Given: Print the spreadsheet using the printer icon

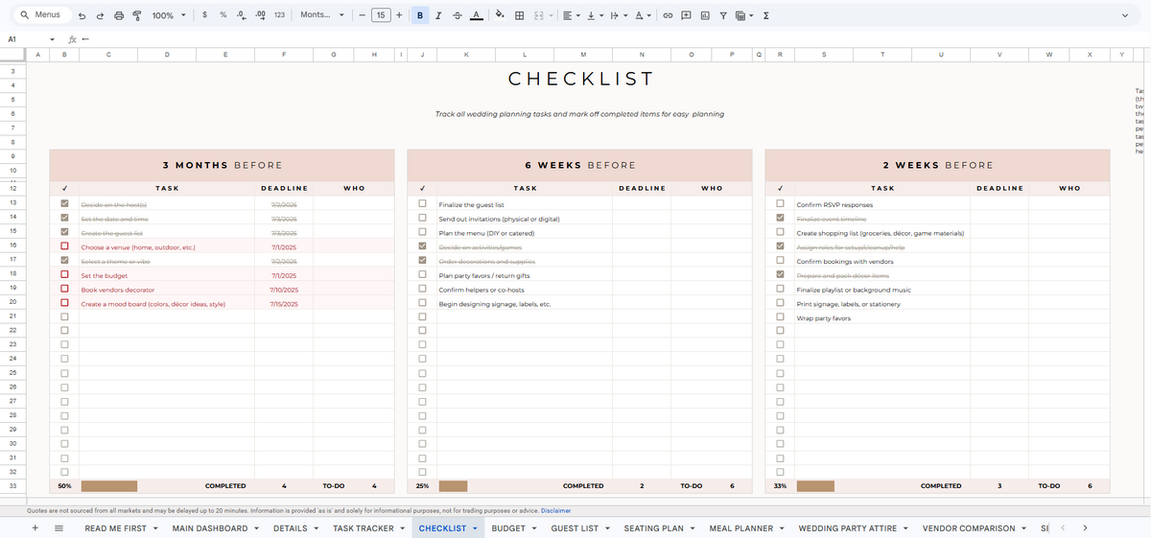Looking at the screenshot, I should point(119,15).
